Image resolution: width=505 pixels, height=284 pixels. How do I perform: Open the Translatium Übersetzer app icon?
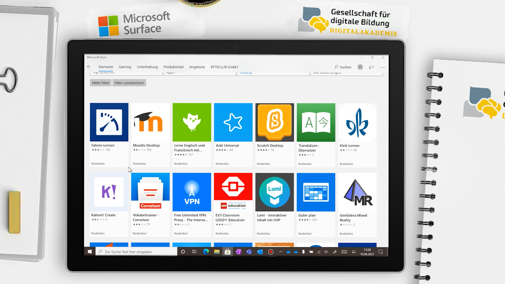click(x=316, y=122)
